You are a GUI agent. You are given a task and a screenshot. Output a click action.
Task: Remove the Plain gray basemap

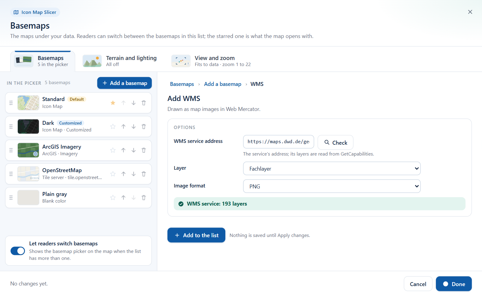pos(144,197)
